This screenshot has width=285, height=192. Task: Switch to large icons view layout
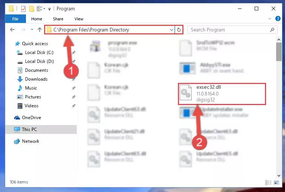[276, 182]
